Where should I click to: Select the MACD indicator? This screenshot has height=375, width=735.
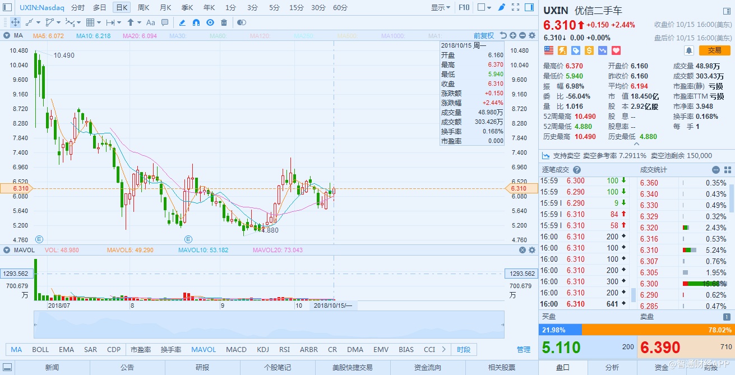pyautogui.click(x=236, y=349)
